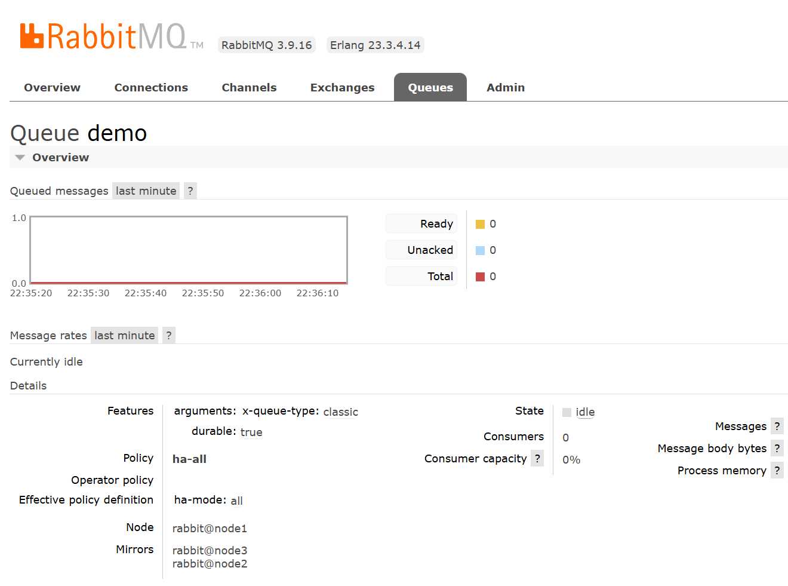Viewport: 788px width, 586px height.
Task: Click the yellow Ready color swatch
Action: click(480, 224)
